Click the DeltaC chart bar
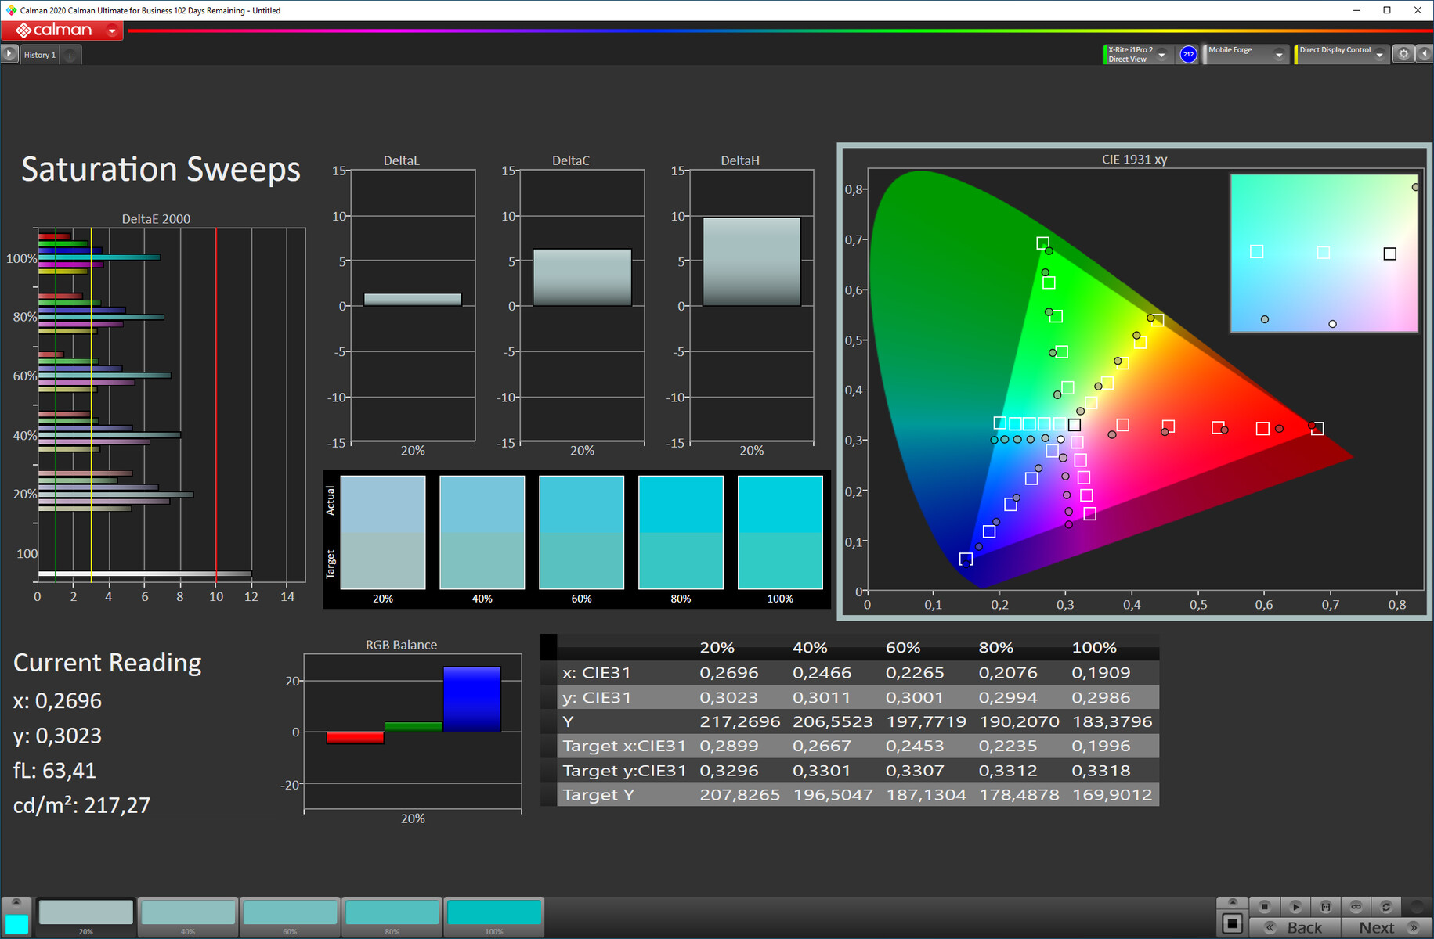 [582, 278]
